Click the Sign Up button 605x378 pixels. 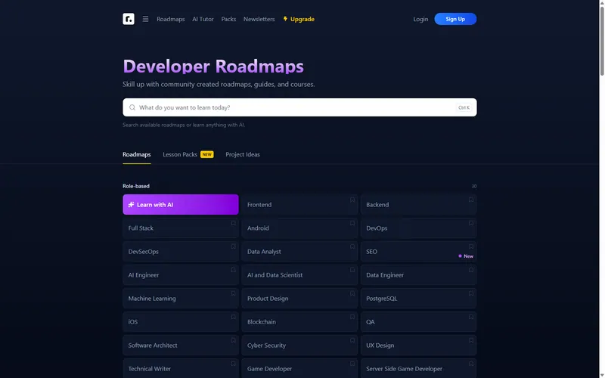pyautogui.click(x=455, y=19)
